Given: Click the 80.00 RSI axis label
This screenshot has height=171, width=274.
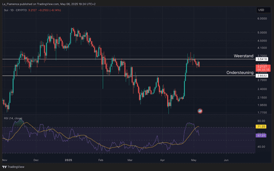Looking at the screenshot, I should click(x=261, y=121).
